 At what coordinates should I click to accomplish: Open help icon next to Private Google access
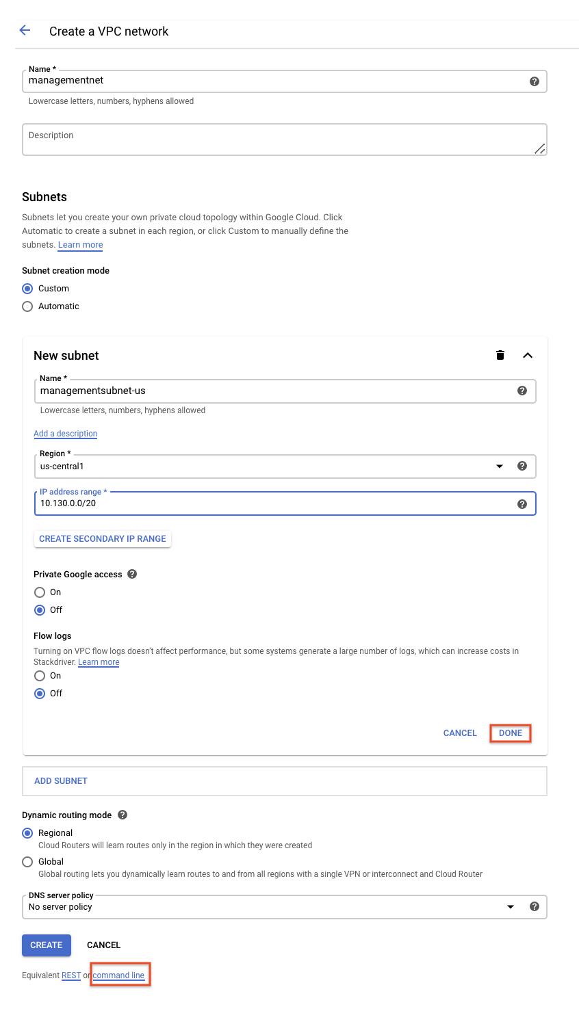coord(132,574)
